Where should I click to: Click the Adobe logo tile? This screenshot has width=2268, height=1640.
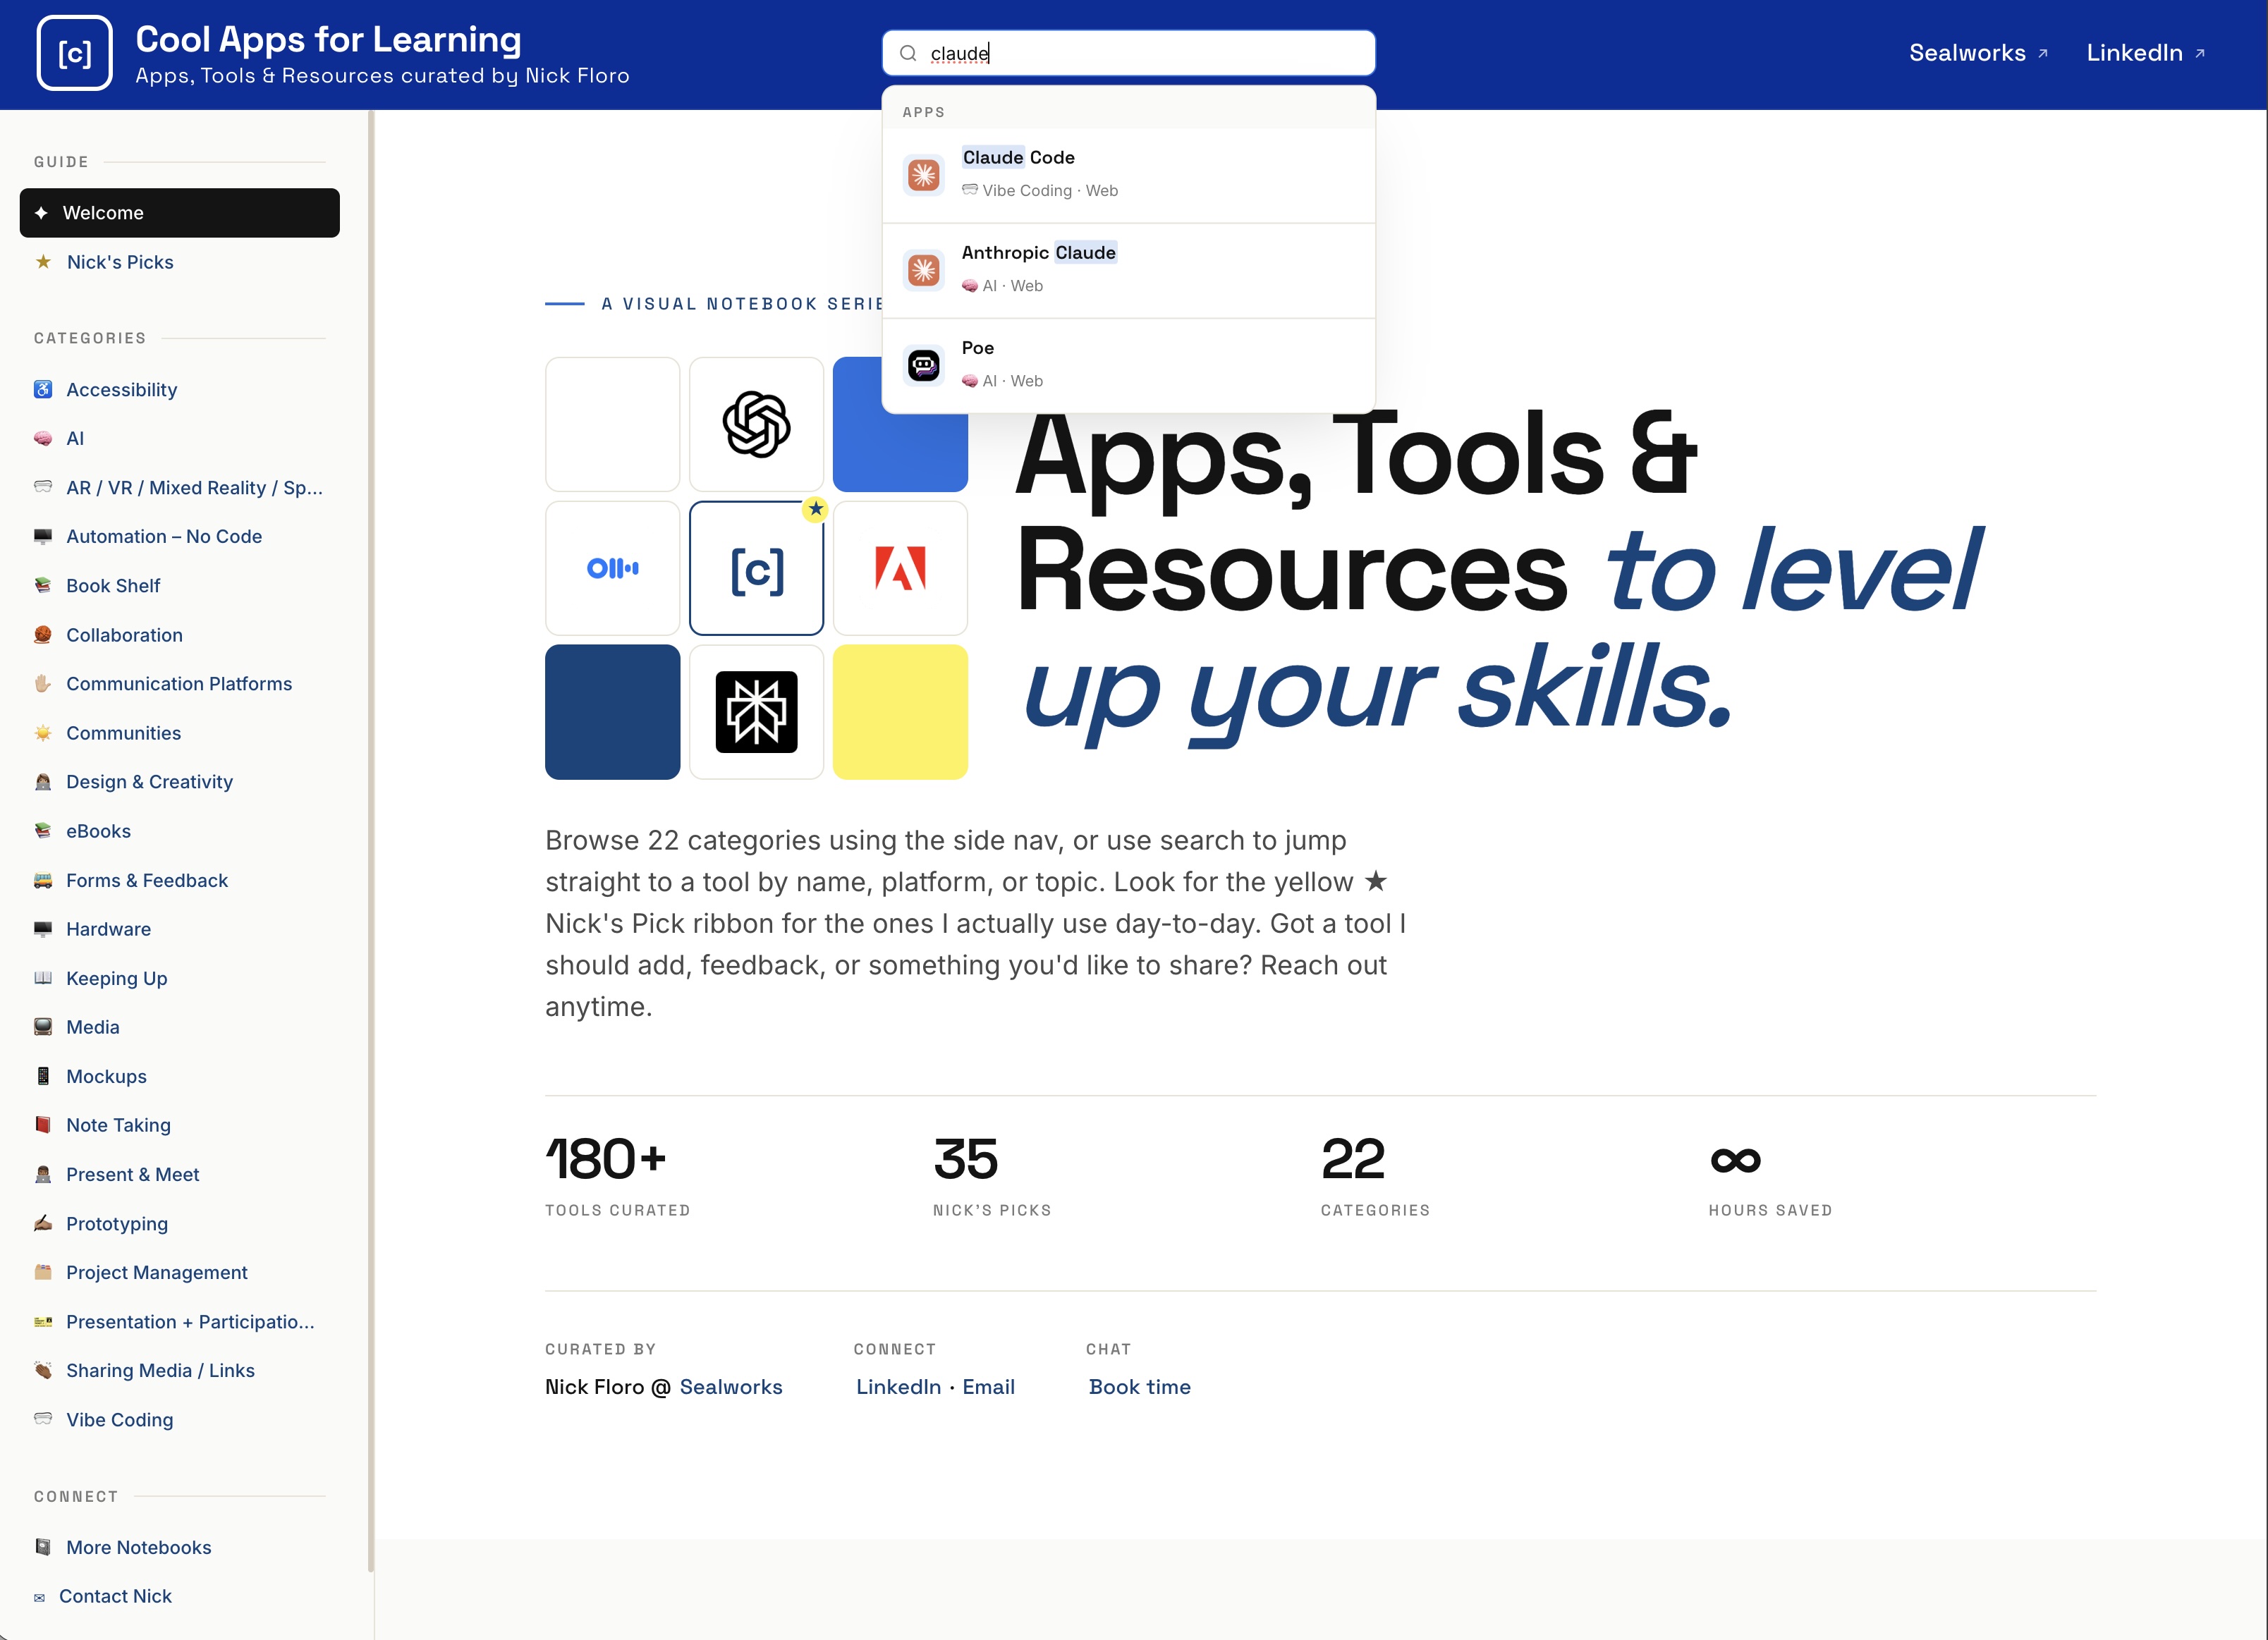[x=900, y=568]
